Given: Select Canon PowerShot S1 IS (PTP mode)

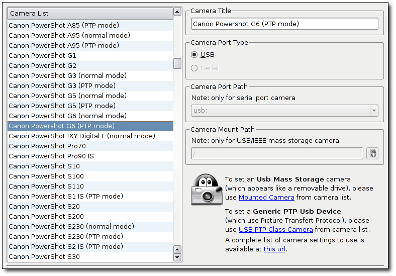Looking at the screenshot, I should click(x=90, y=197).
